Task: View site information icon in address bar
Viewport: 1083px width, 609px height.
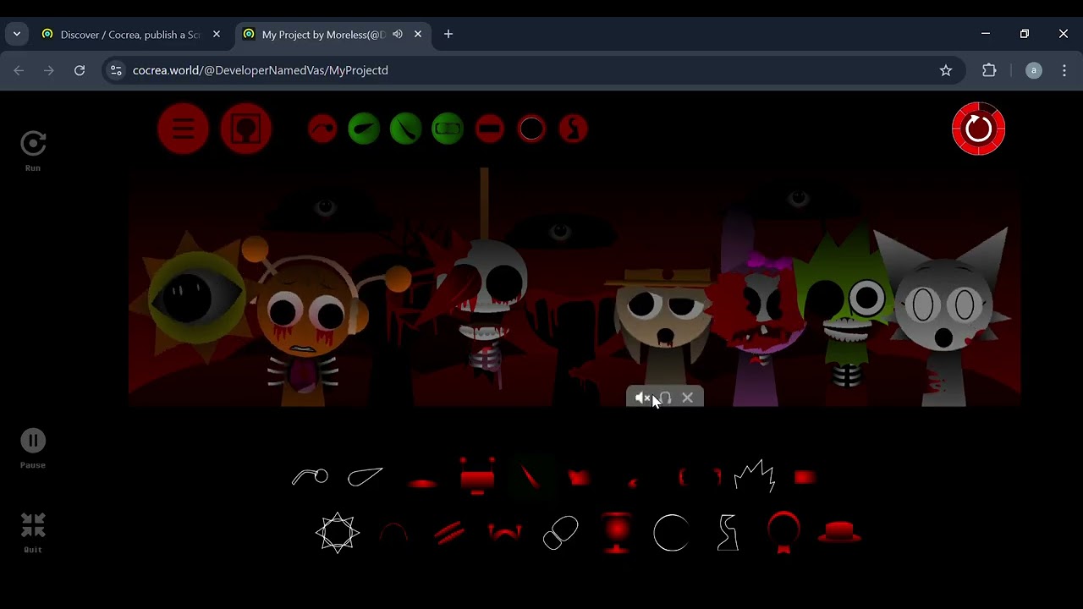Action: 117,71
